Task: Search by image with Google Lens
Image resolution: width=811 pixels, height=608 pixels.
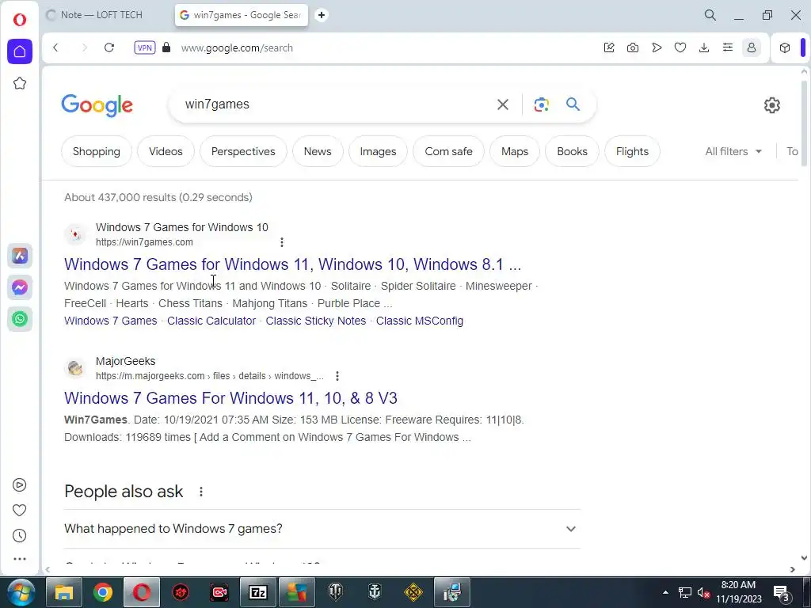Action: pos(541,104)
